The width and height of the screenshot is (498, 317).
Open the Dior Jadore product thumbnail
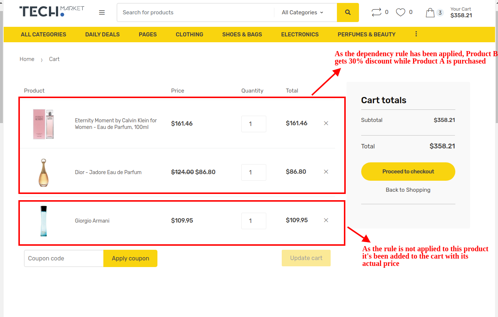(x=43, y=172)
